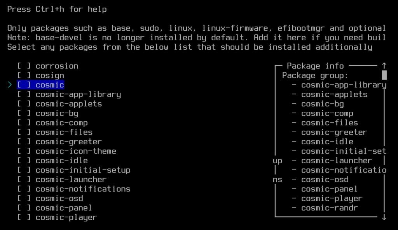Enable the cosmic-panel package
Image resolution: width=398 pixels, height=230 pixels.
coord(23,208)
